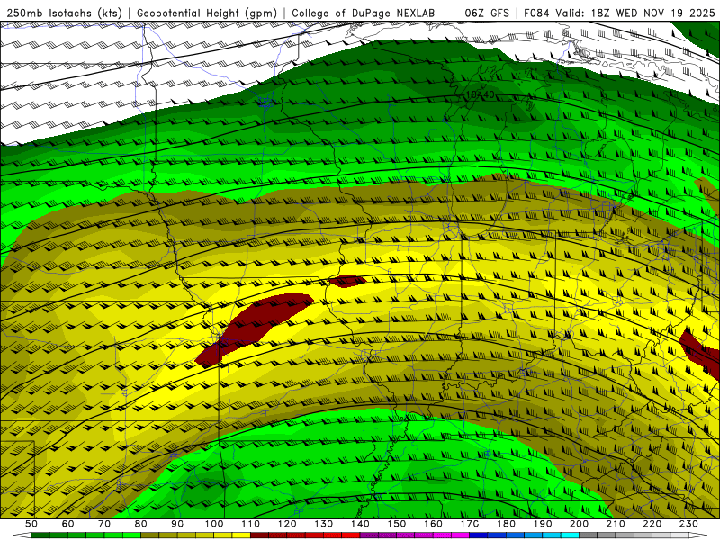
Task: Click the 110 value on the color scale
Action: pyautogui.click(x=251, y=524)
